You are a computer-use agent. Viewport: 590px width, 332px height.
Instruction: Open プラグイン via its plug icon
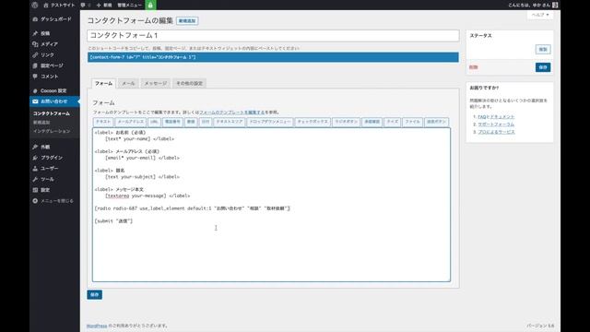(35, 158)
